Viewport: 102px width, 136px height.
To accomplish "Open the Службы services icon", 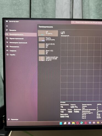I will tap(7, 55).
